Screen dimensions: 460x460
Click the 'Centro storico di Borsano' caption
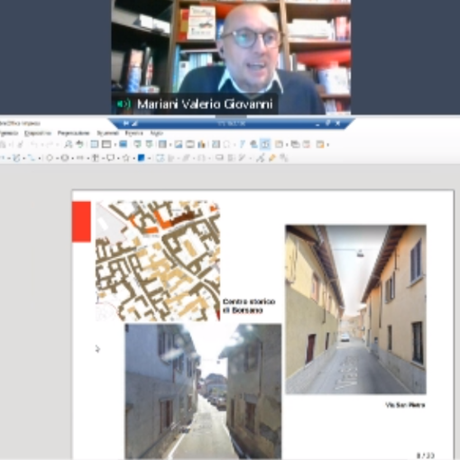(249, 306)
